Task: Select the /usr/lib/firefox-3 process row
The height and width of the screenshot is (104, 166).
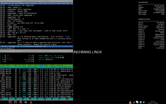Action: coord(37,95)
